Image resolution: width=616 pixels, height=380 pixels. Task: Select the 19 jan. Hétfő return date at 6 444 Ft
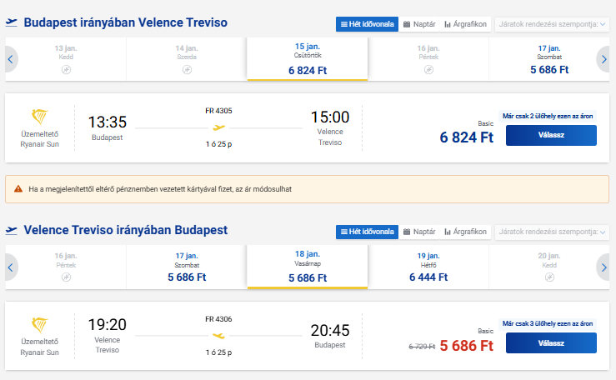click(x=428, y=267)
